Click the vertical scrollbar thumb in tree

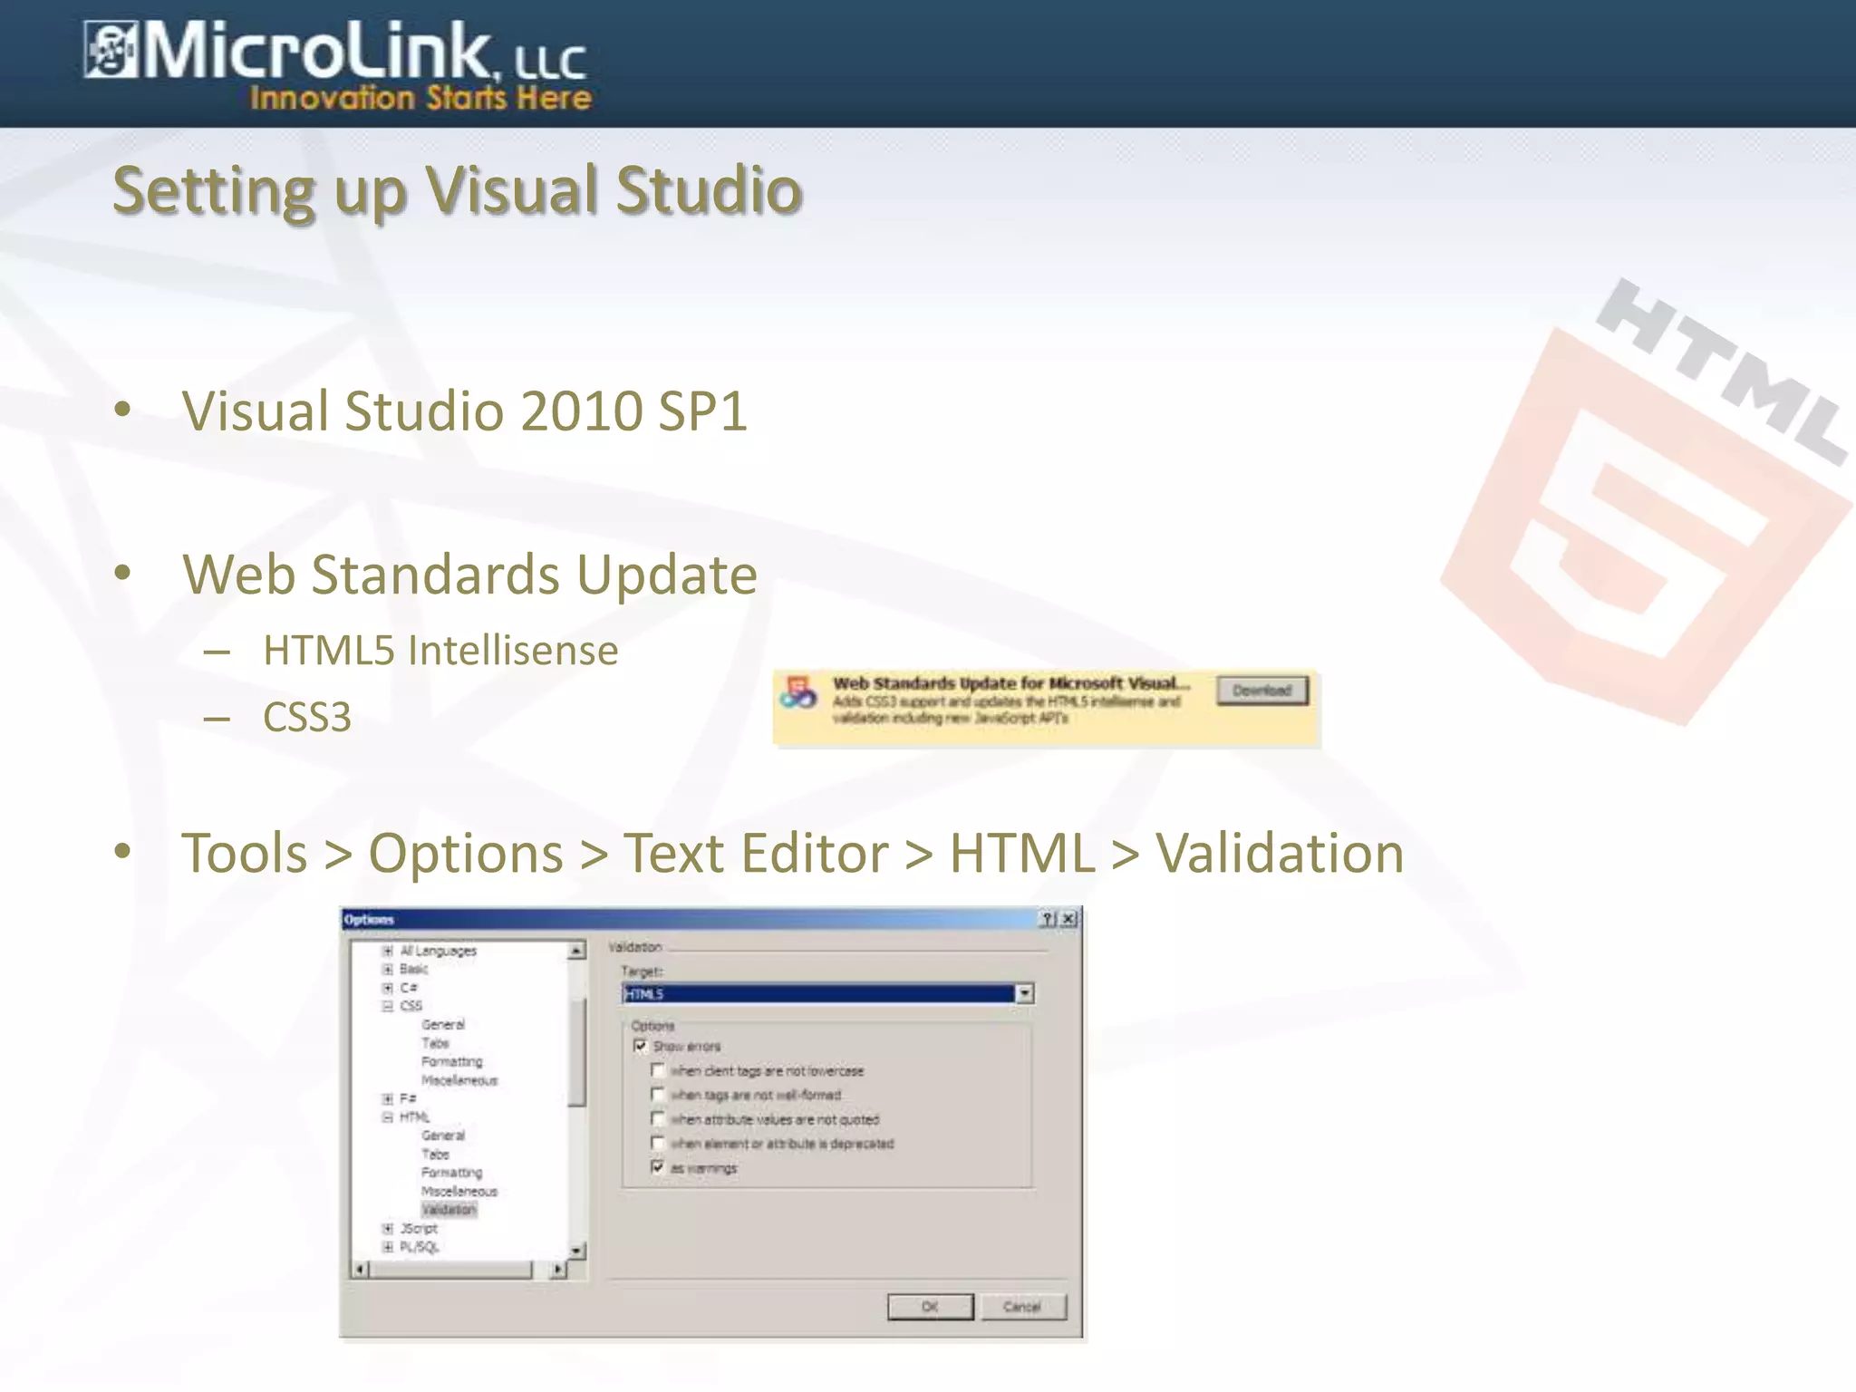[x=576, y=1051]
